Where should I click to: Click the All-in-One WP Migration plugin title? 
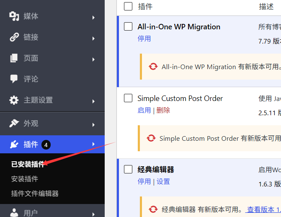179,27
